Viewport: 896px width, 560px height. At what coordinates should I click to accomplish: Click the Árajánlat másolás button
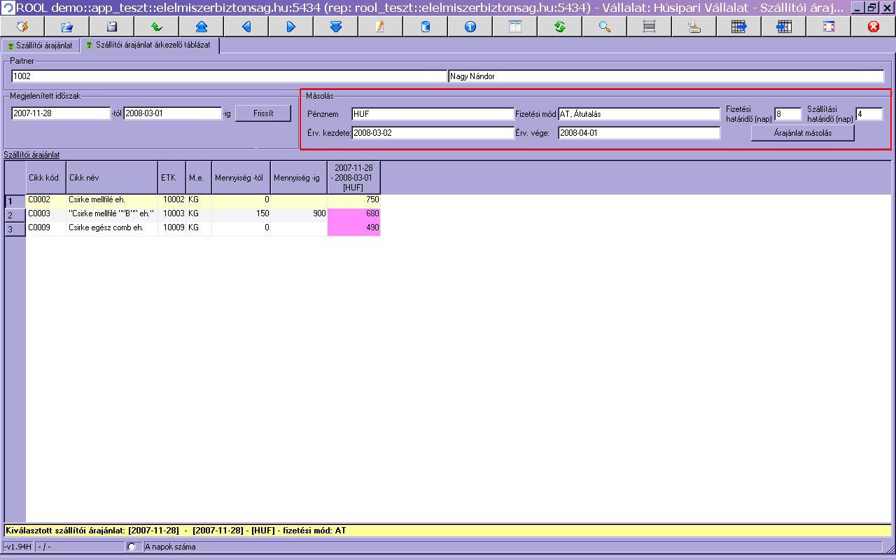[802, 133]
